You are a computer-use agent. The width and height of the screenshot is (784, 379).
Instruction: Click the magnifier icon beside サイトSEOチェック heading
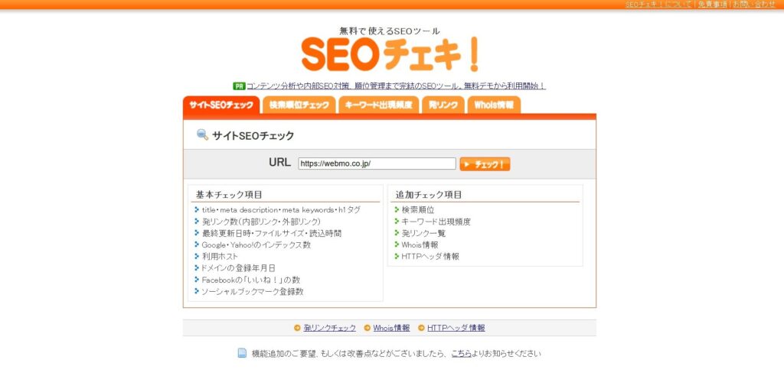point(202,135)
